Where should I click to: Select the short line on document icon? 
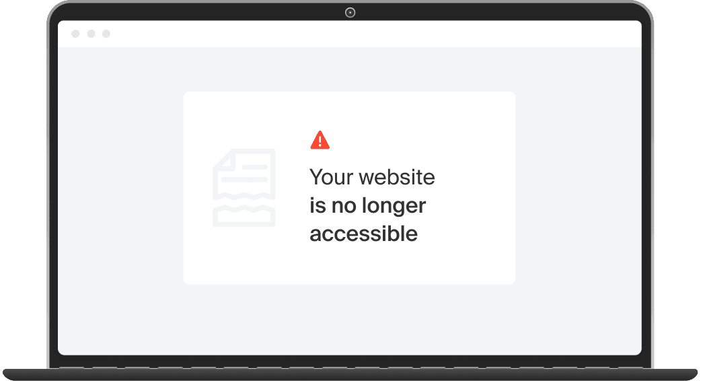[x=255, y=167]
